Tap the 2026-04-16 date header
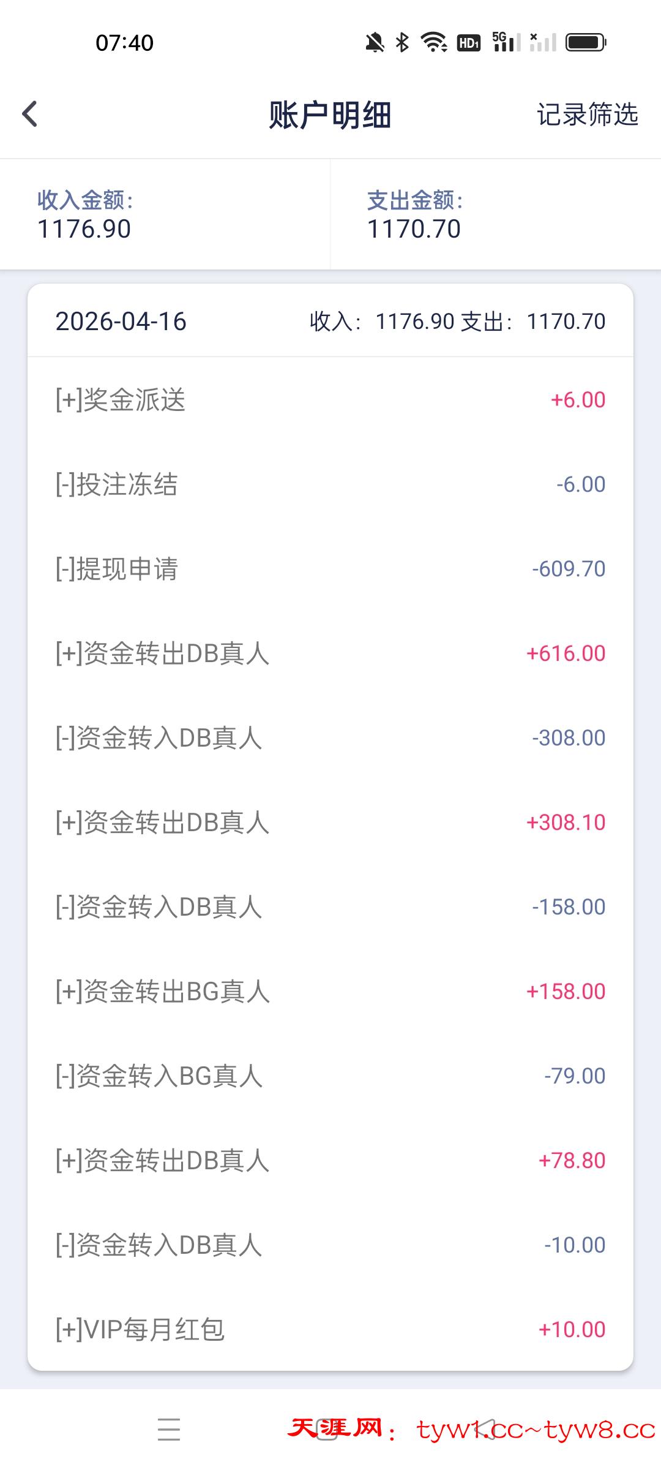The height and width of the screenshot is (1470, 661). [x=121, y=322]
